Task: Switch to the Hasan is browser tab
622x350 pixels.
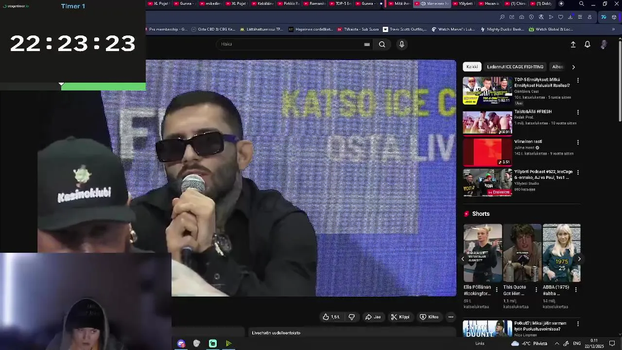Action: coord(489,3)
